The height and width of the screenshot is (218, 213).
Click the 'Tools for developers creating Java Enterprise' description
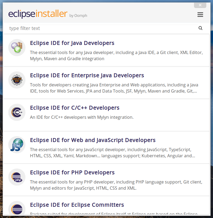click(x=114, y=88)
